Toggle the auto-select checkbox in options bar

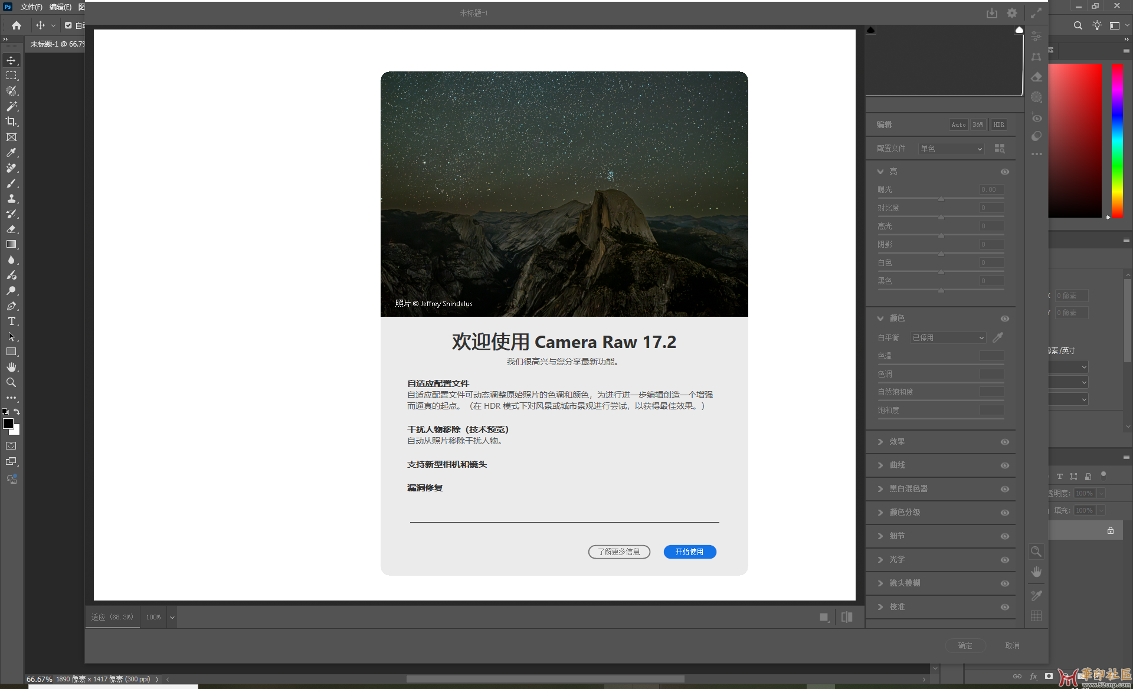[x=68, y=25]
